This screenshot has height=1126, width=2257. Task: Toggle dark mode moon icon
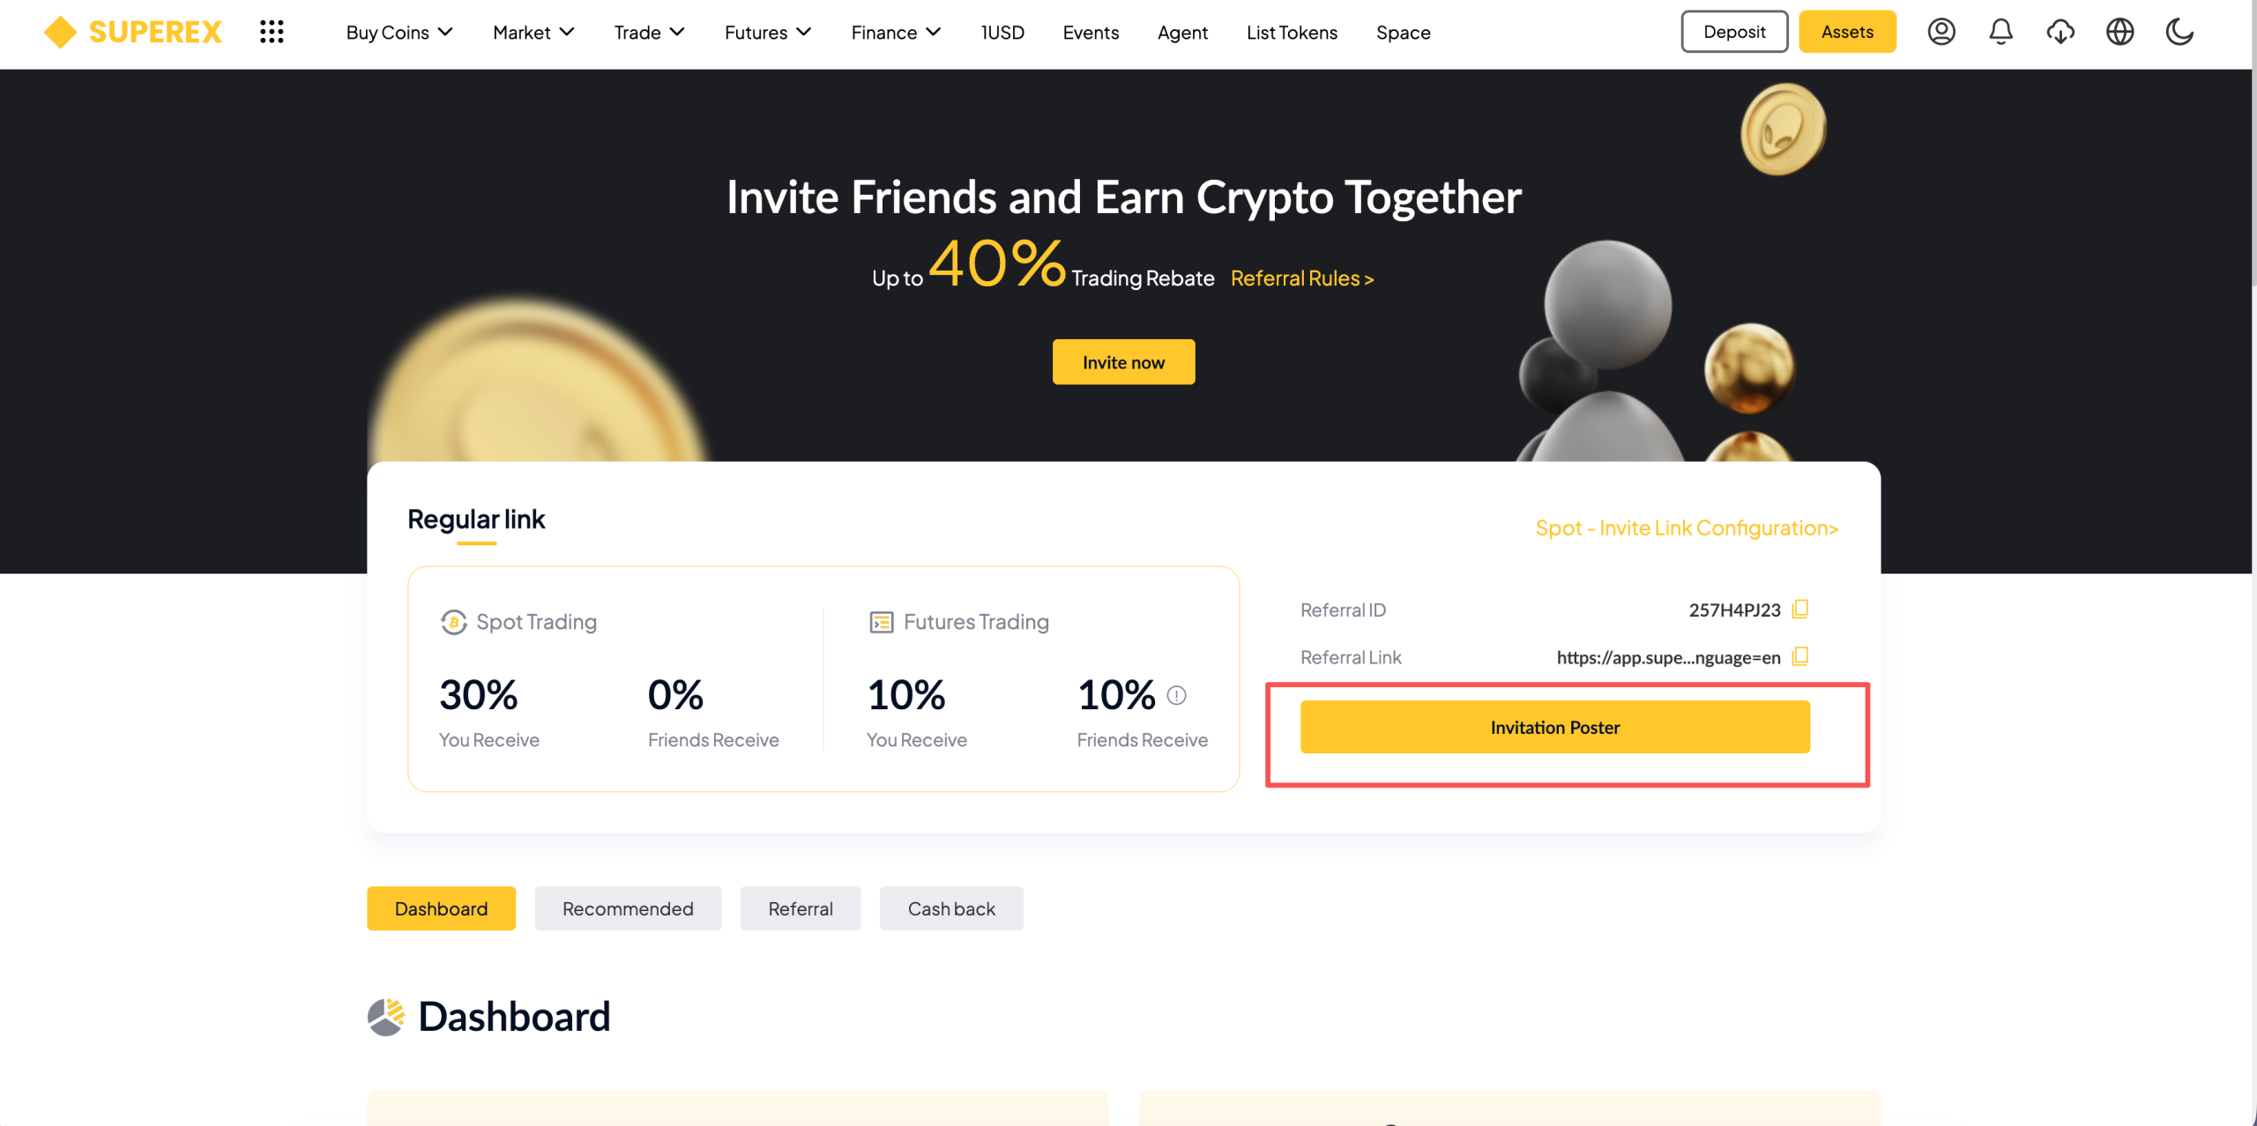pos(2179,33)
